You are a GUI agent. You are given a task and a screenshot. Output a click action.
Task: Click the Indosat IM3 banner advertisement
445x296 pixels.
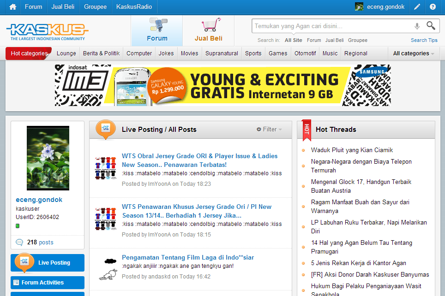coord(222,85)
